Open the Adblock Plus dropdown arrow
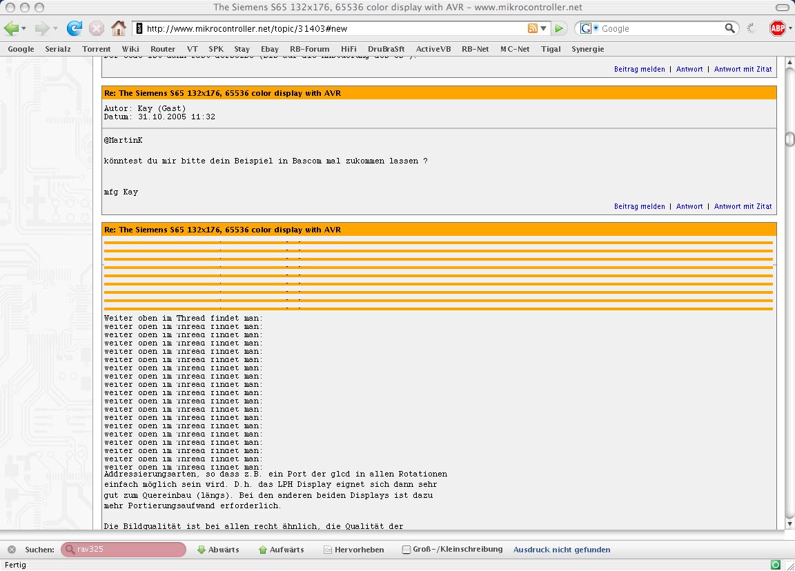The height and width of the screenshot is (571, 795). pos(790,29)
